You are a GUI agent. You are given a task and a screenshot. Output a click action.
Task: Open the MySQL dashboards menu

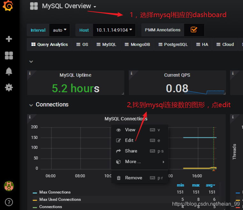coord(106,45)
